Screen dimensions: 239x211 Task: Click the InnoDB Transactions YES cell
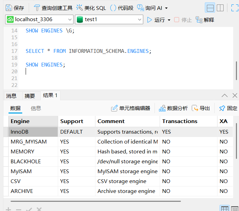pyautogui.click(x=188, y=132)
